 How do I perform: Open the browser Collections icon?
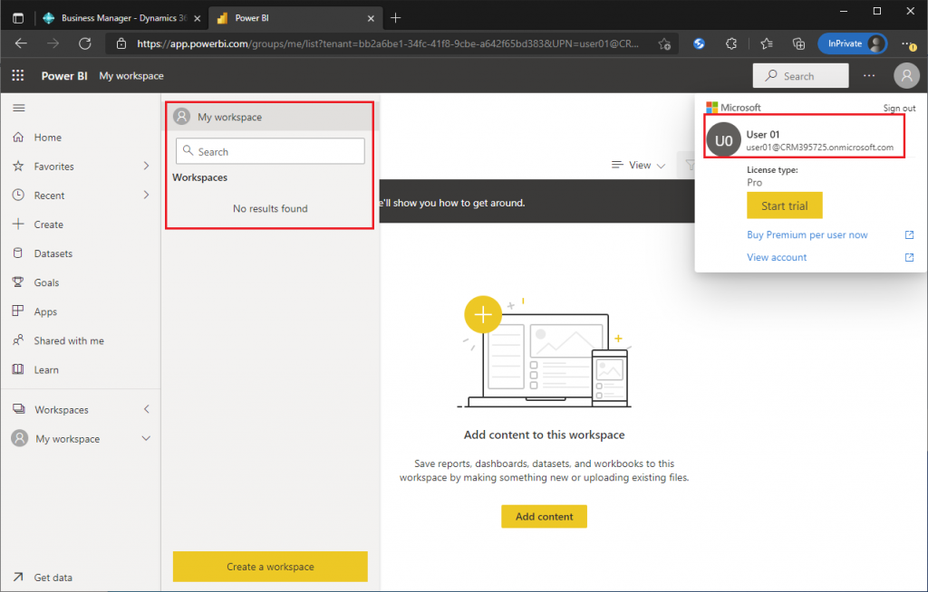[x=799, y=43]
